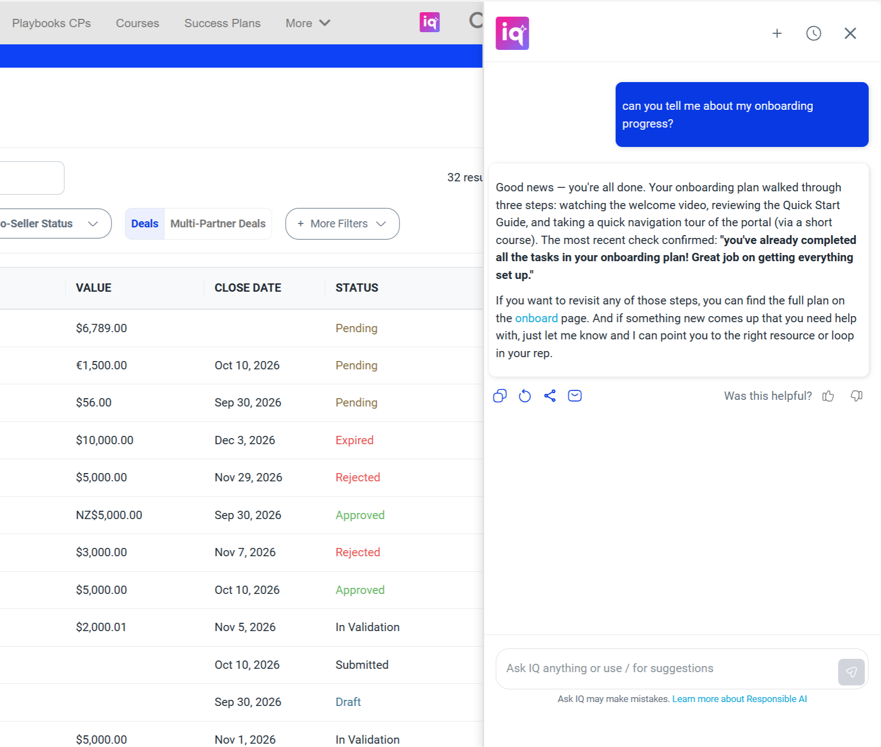Switch to the Deals tab

click(x=145, y=223)
